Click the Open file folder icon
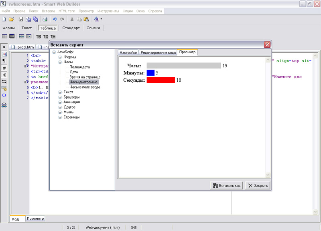The width and height of the screenshot is (321, 231). tap(11, 19)
